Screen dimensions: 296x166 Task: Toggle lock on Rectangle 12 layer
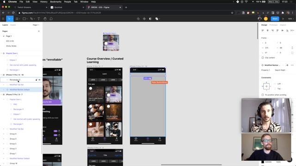pos(37,80)
